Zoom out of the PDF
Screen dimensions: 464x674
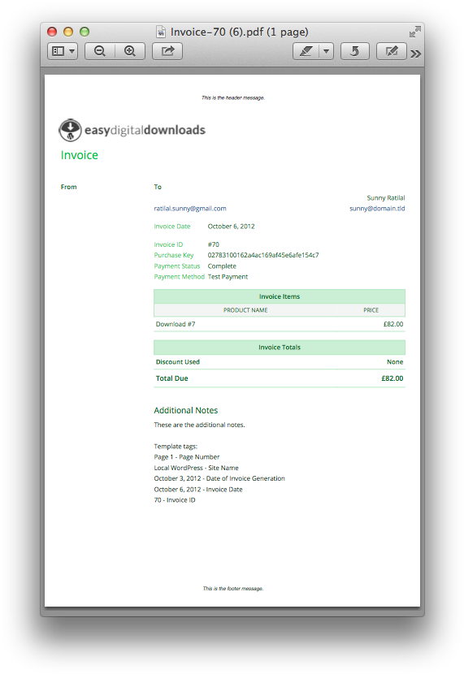coord(100,51)
